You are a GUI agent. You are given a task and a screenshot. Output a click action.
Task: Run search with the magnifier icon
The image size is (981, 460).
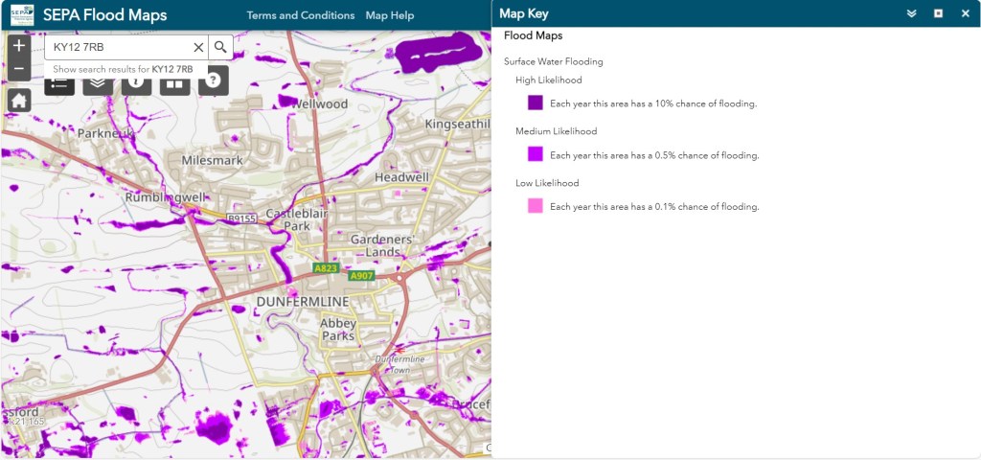(220, 47)
